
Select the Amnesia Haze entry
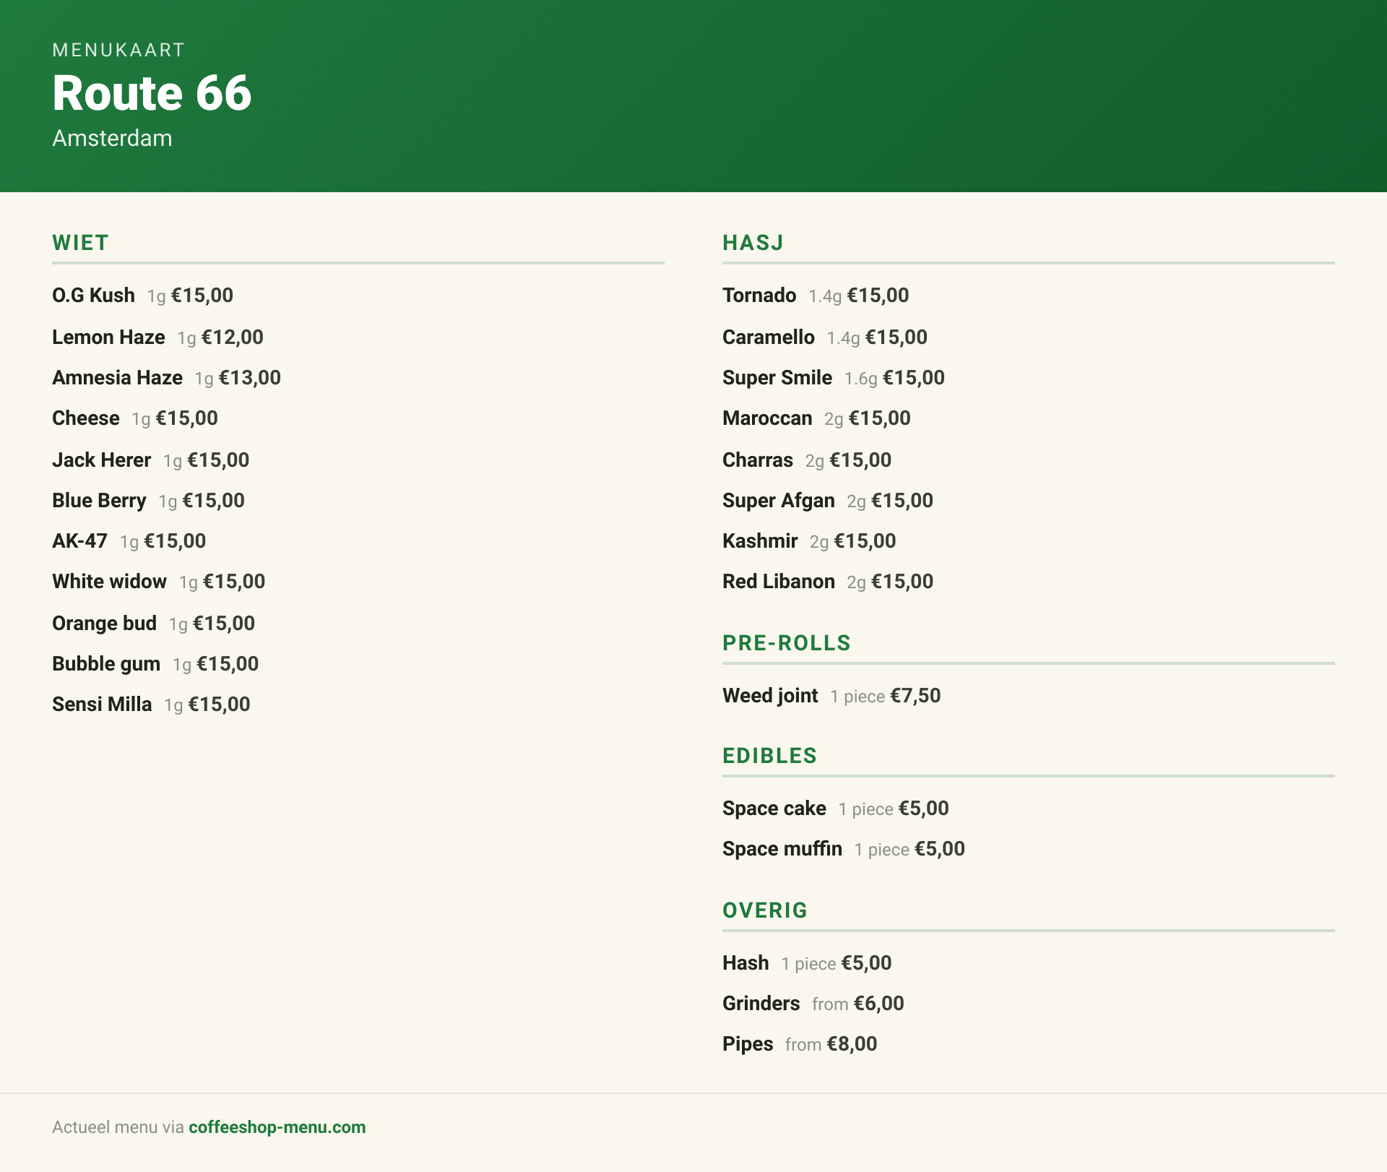coord(166,378)
